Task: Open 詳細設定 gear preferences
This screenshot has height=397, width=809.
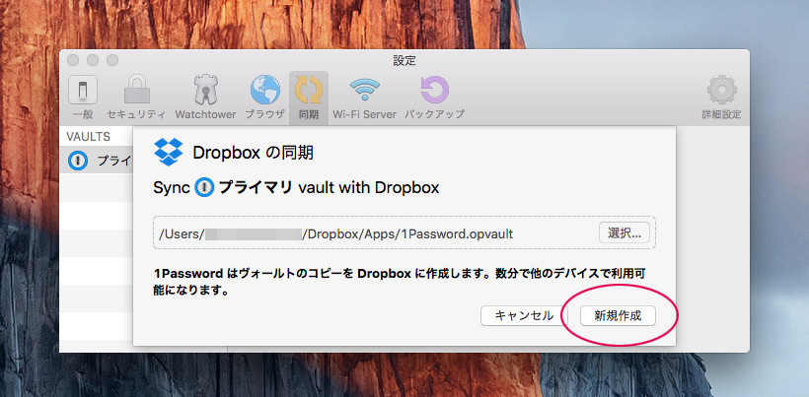Action: tap(721, 97)
